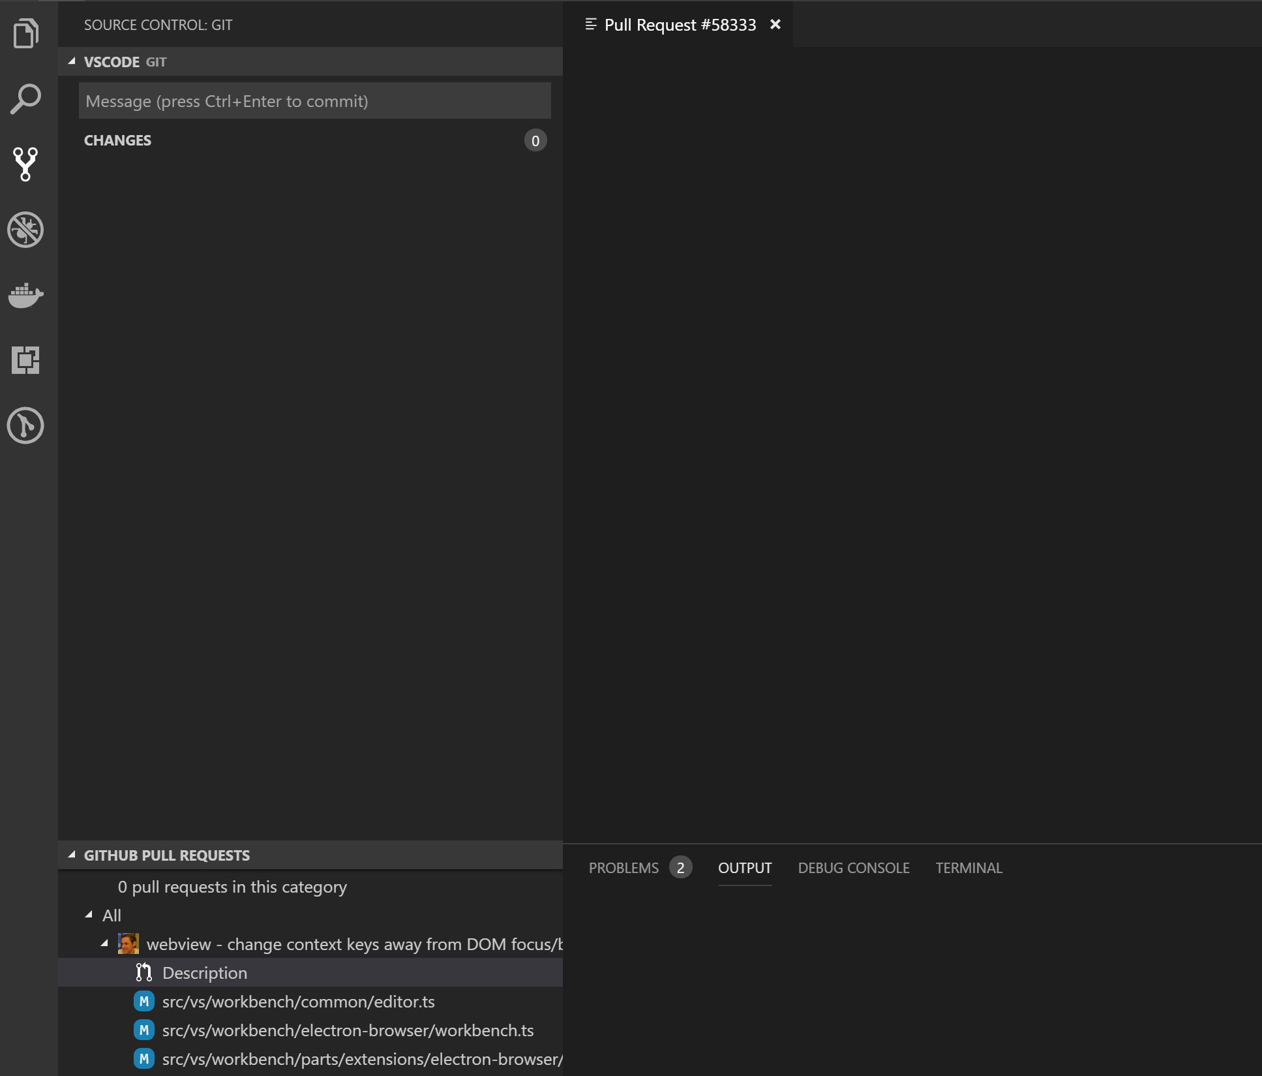1262x1076 pixels.
Task: Switch to the TERMINAL panel
Action: tap(969, 868)
